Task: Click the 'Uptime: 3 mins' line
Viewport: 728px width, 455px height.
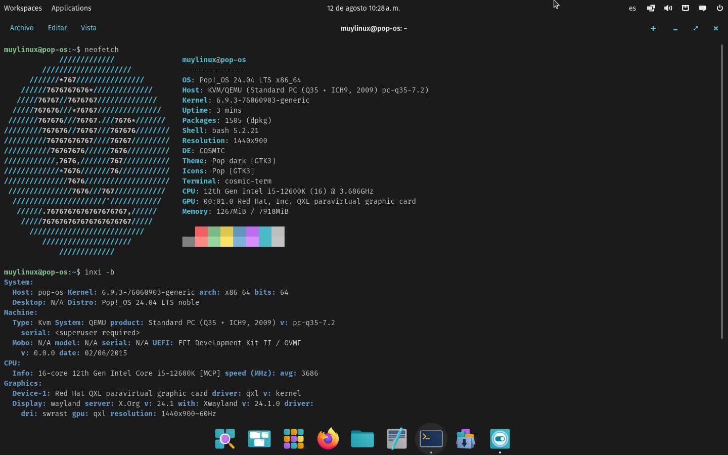Action: pyautogui.click(x=212, y=110)
